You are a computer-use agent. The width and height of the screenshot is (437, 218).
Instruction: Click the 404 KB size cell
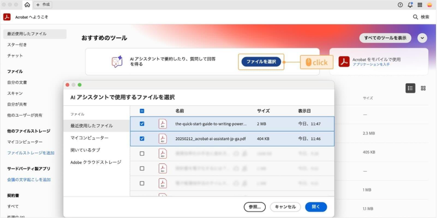(x=263, y=138)
